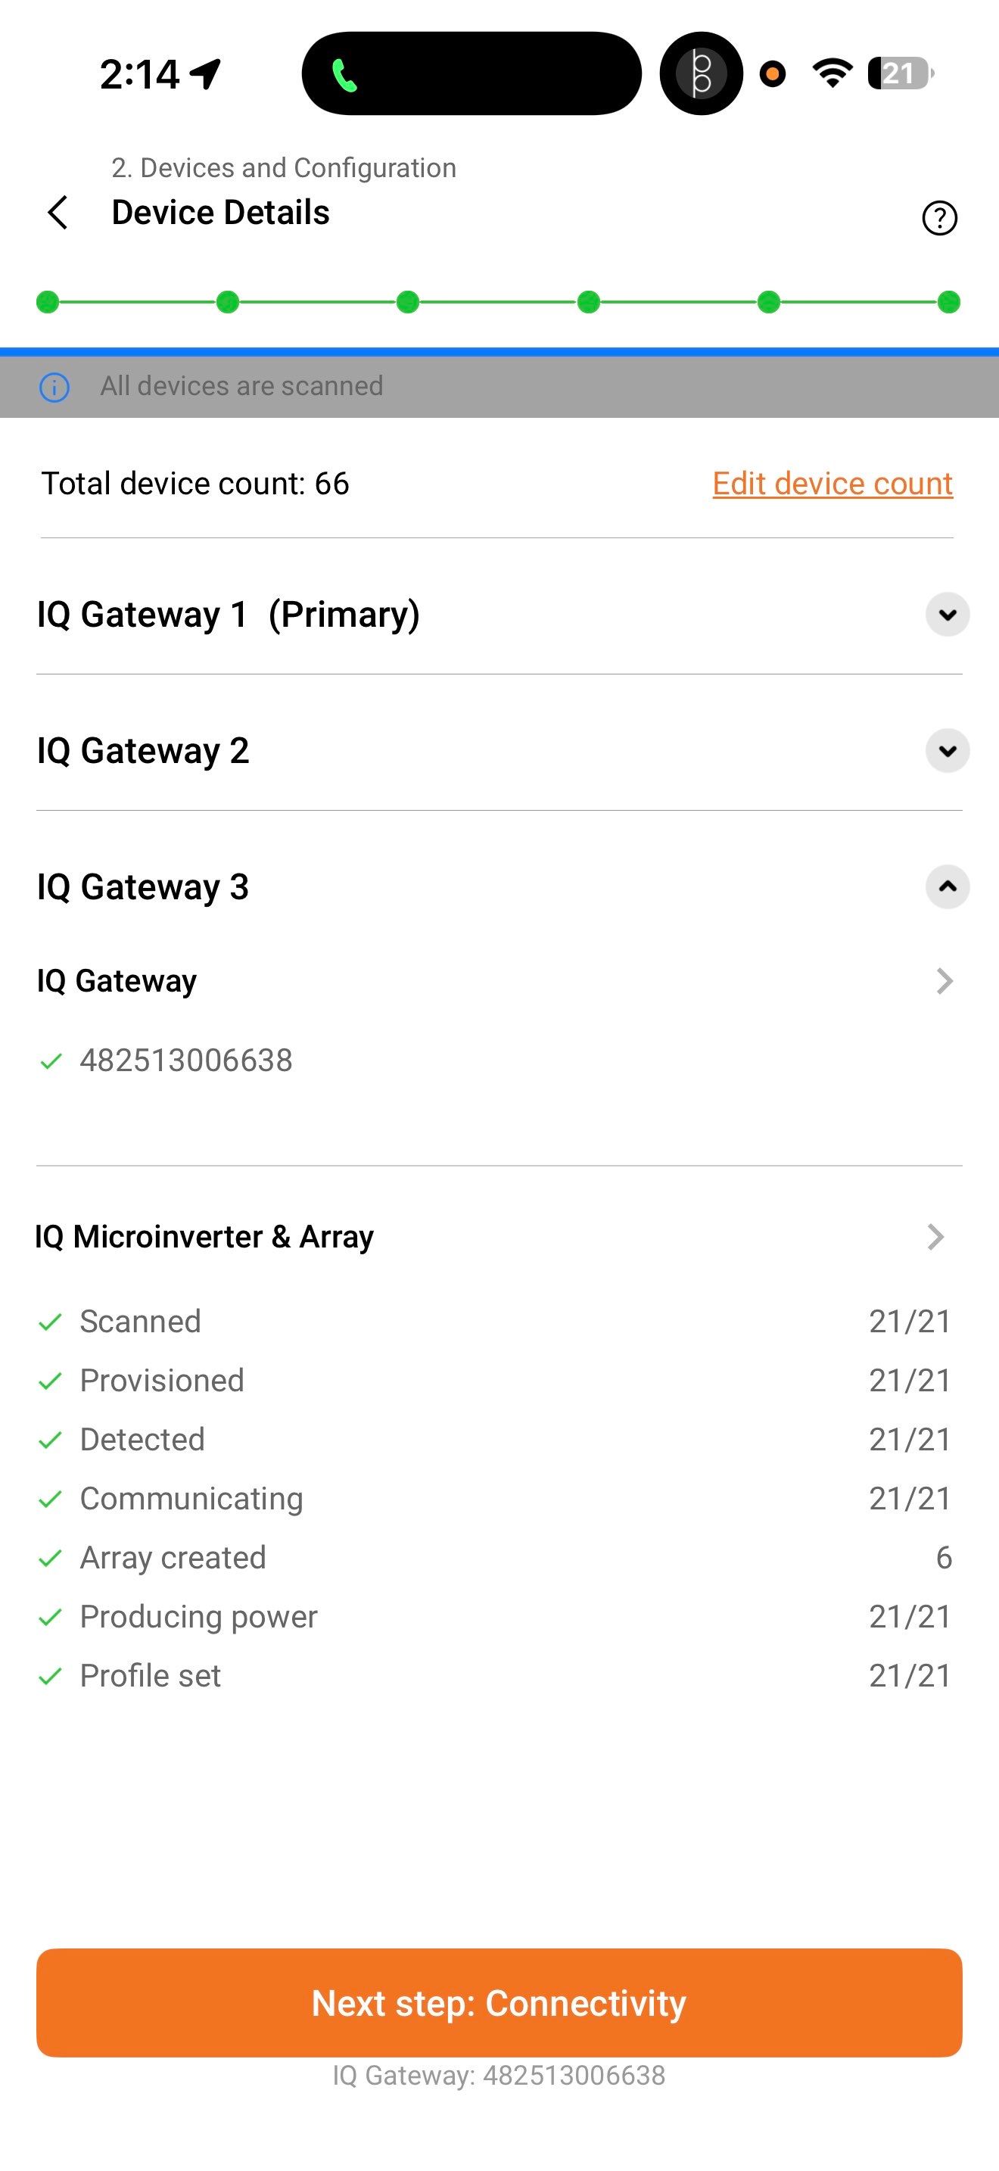Viewport: 999px width, 2171px height.
Task: Open the help question mark icon
Action: pyautogui.click(x=939, y=218)
